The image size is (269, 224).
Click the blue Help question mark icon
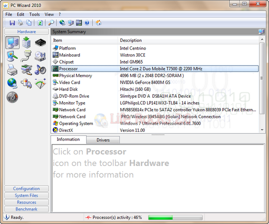pos(87,23)
